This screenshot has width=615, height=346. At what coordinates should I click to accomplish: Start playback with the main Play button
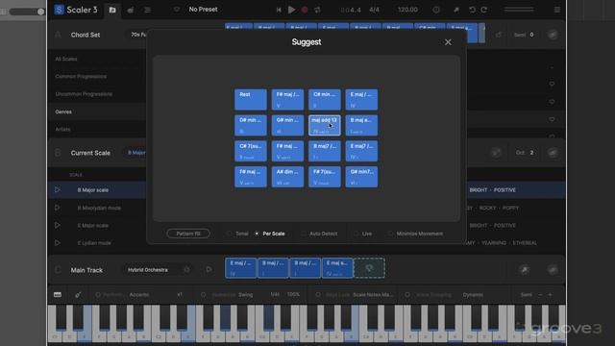click(291, 10)
